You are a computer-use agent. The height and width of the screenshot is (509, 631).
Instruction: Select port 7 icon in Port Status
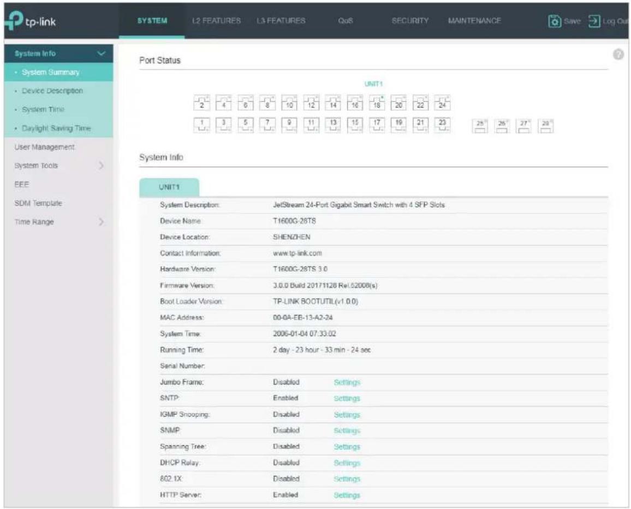(x=267, y=125)
